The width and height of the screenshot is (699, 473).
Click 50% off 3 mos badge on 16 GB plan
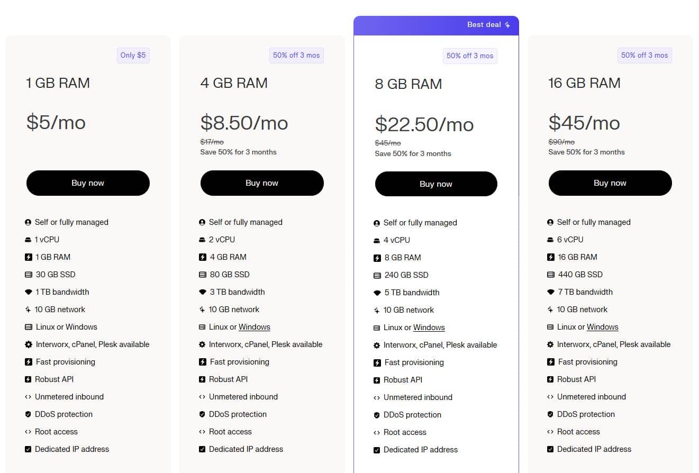click(644, 55)
